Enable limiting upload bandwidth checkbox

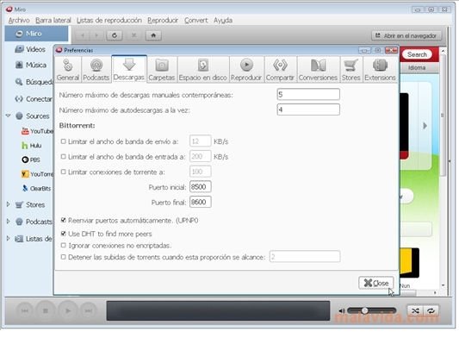tap(63, 141)
